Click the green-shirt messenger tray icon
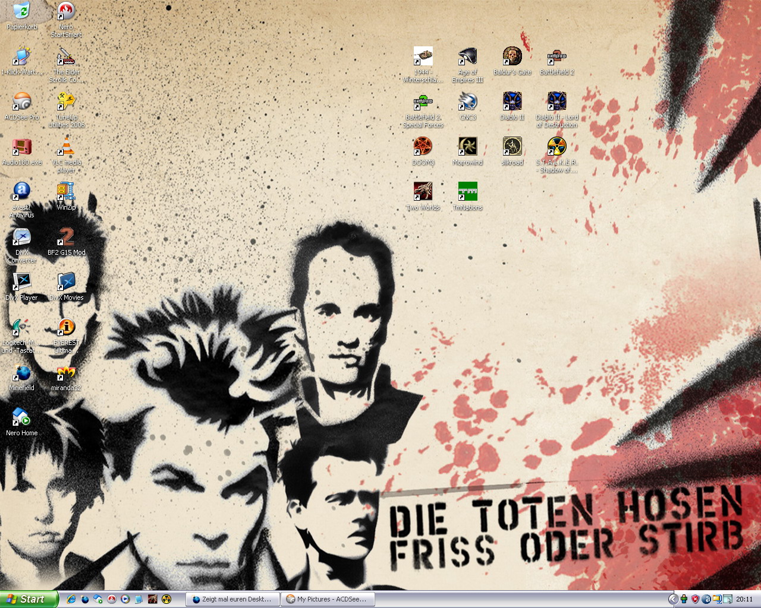761x608 pixels. (x=684, y=600)
